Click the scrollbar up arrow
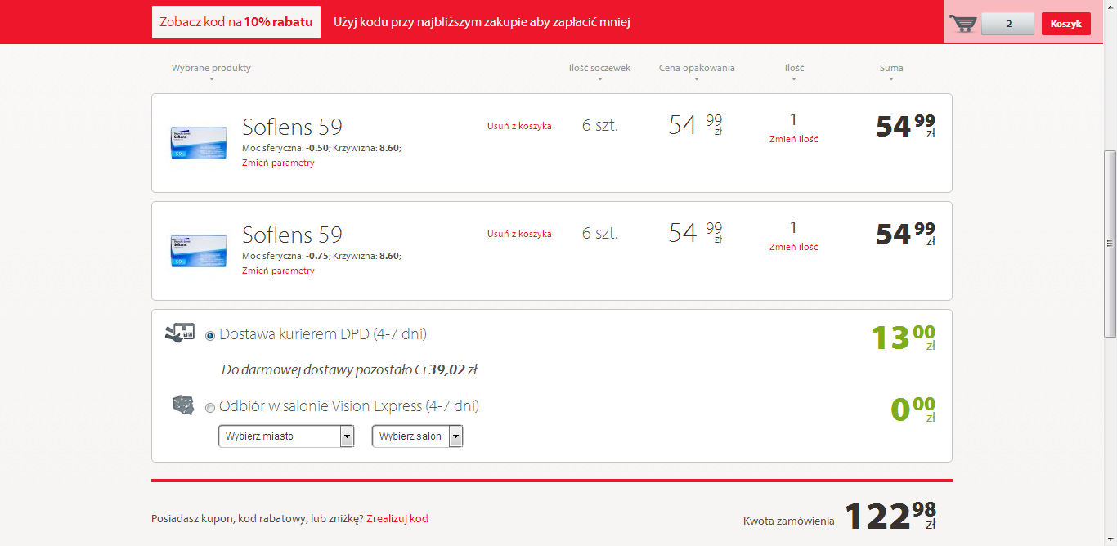This screenshot has width=1117, height=546. click(1110, 7)
